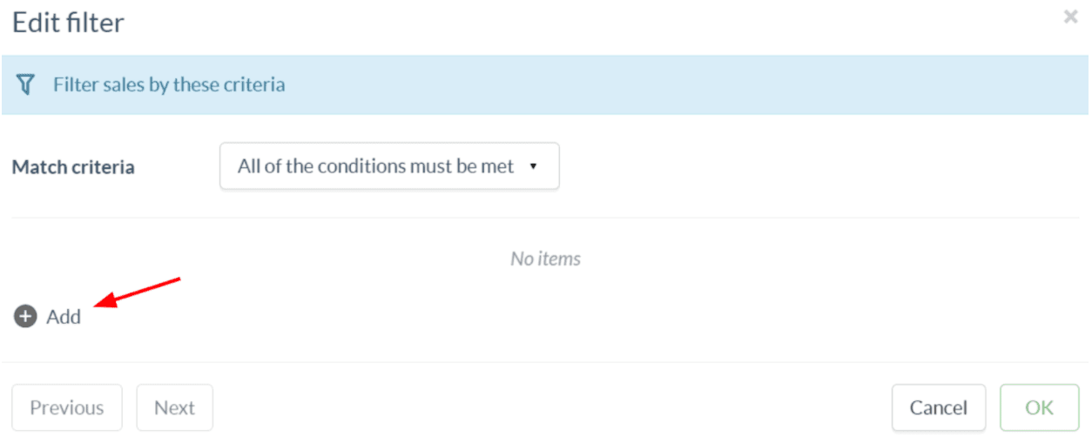Click the "No items" placeholder text
This screenshot has width=1092, height=444.
pyautogui.click(x=545, y=259)
